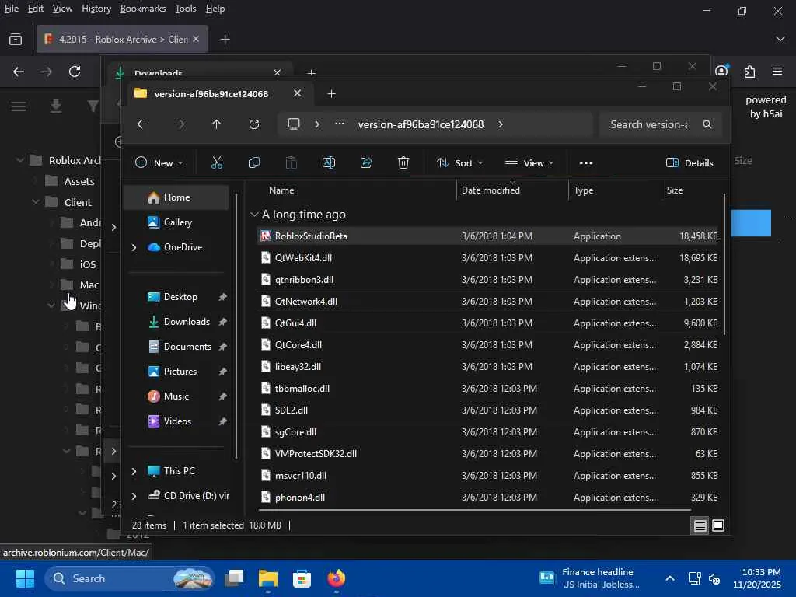Click the Cut scissors icon in File Explorer

click(217, 163)
